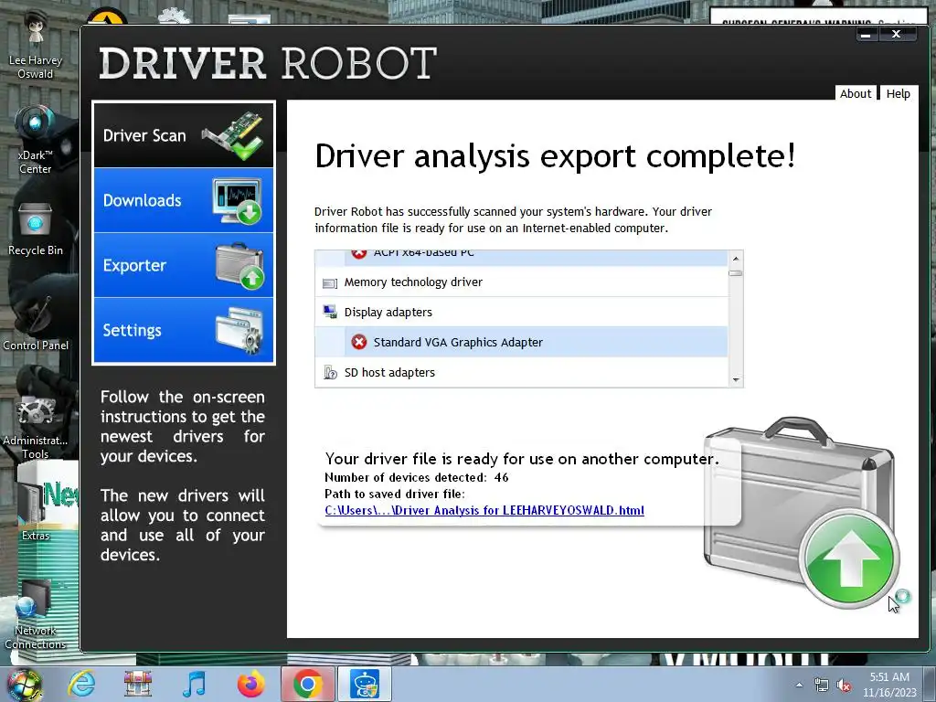
Task: Select the SD host adapters category
Action: (521, 373)
